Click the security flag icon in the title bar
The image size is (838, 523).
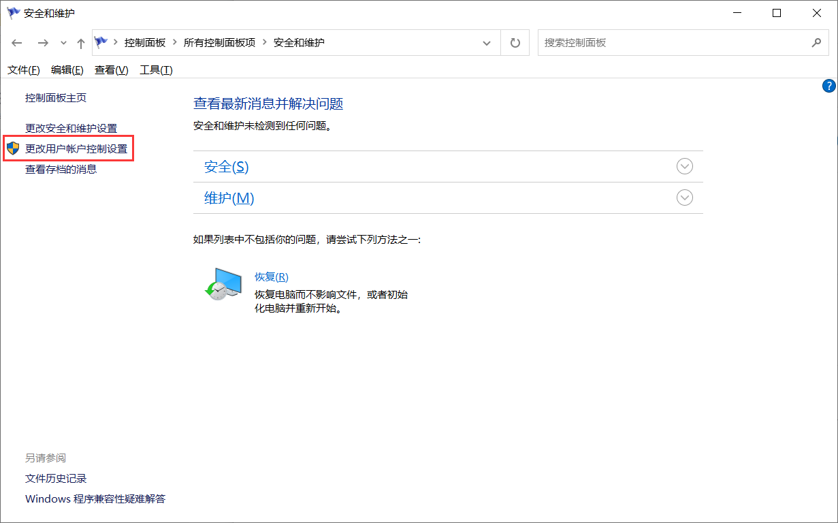[13, 12]
